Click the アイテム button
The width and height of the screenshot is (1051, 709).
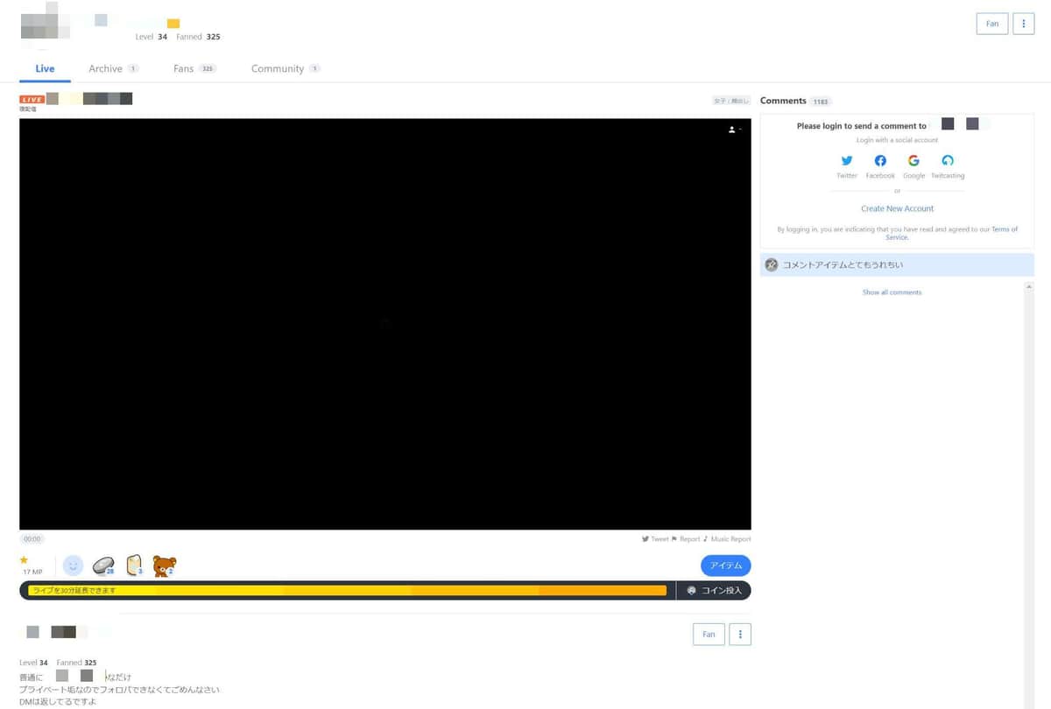pos(725,565)
